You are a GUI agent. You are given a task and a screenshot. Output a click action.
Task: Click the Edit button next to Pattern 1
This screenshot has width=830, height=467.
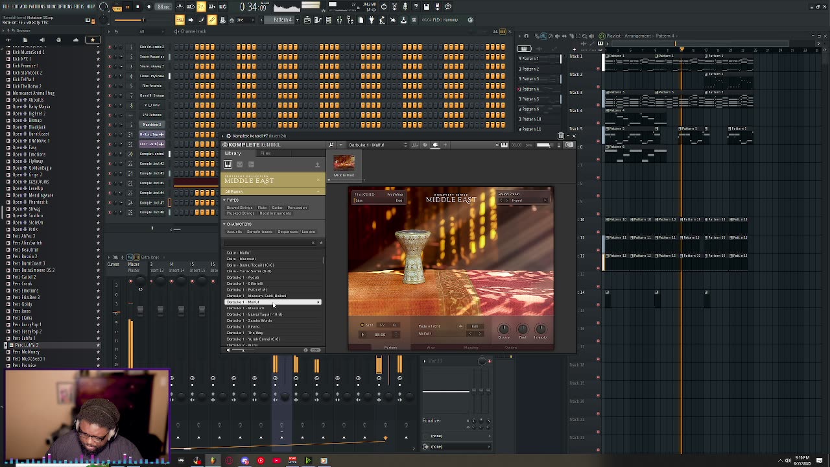coord(475,326)
